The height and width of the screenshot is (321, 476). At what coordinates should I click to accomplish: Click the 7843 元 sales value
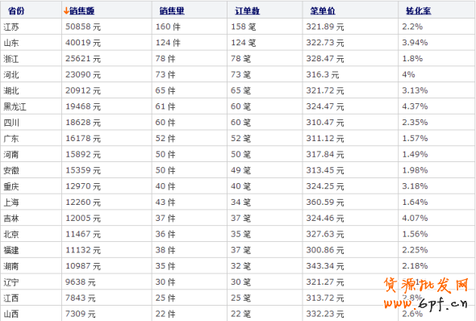81,298
